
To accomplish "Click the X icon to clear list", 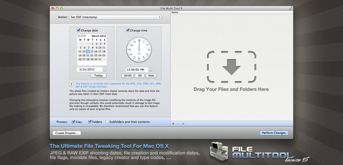I will tap(183, 124).
